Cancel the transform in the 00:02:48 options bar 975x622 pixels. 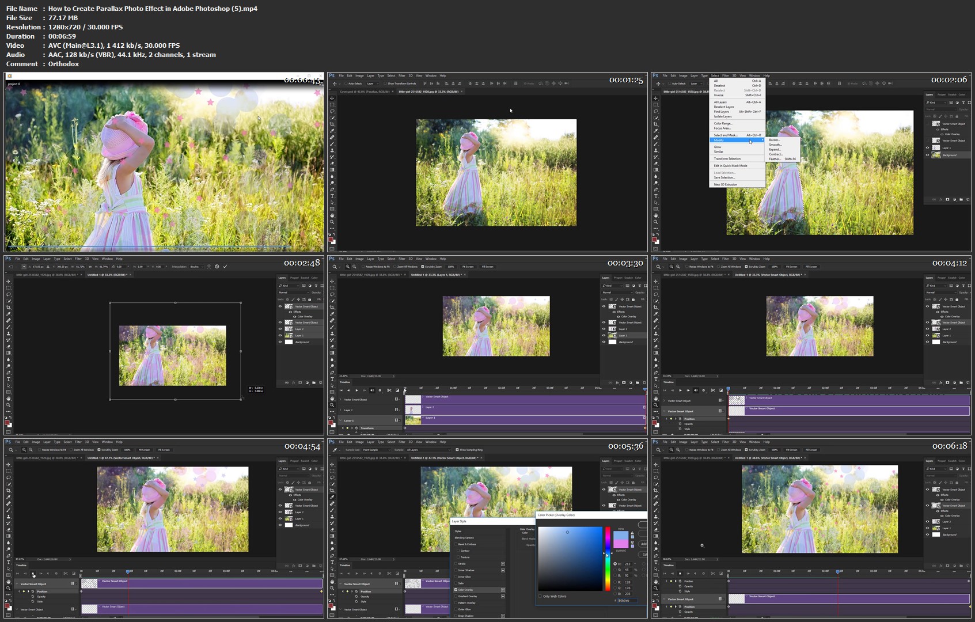pos(217,267)
